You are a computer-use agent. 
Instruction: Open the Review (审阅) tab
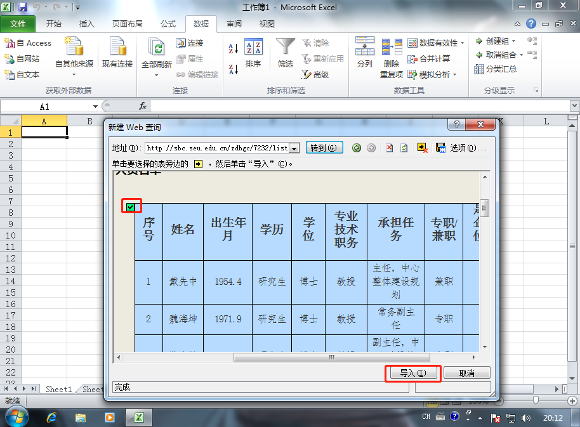234,24
